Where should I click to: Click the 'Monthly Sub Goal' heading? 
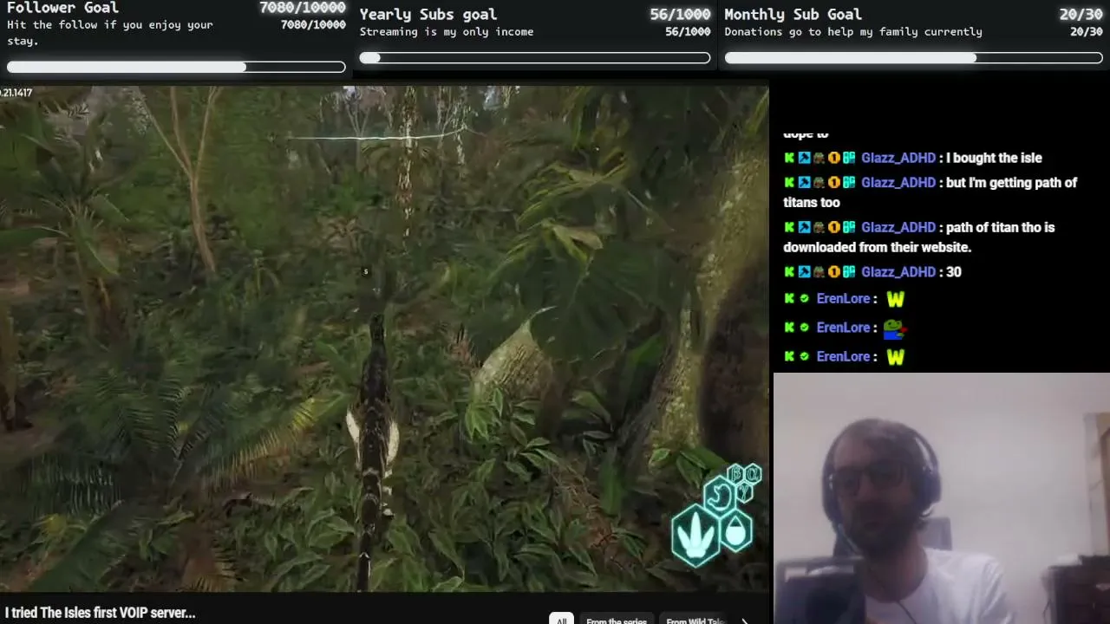coord(793,14)
